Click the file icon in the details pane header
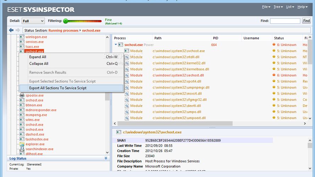The image size is (315, 177). (x=119, y=132)
